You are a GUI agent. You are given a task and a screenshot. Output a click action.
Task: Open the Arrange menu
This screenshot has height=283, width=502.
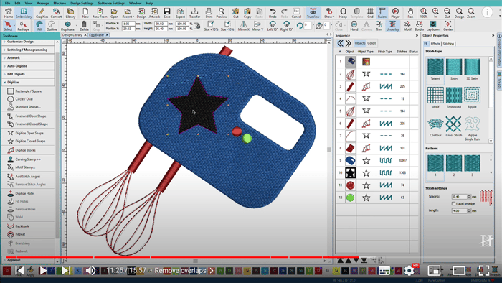[42, 3]
